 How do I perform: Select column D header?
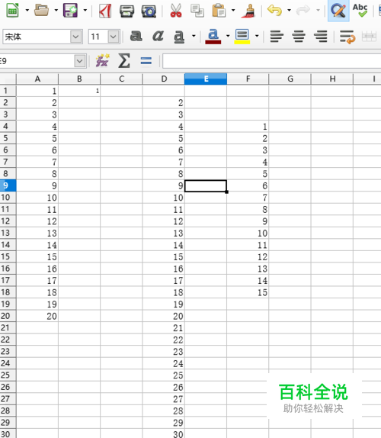164,79
